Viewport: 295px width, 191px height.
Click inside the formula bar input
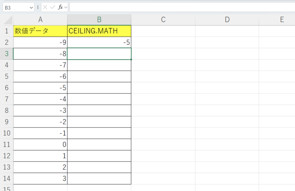point(180,7)
